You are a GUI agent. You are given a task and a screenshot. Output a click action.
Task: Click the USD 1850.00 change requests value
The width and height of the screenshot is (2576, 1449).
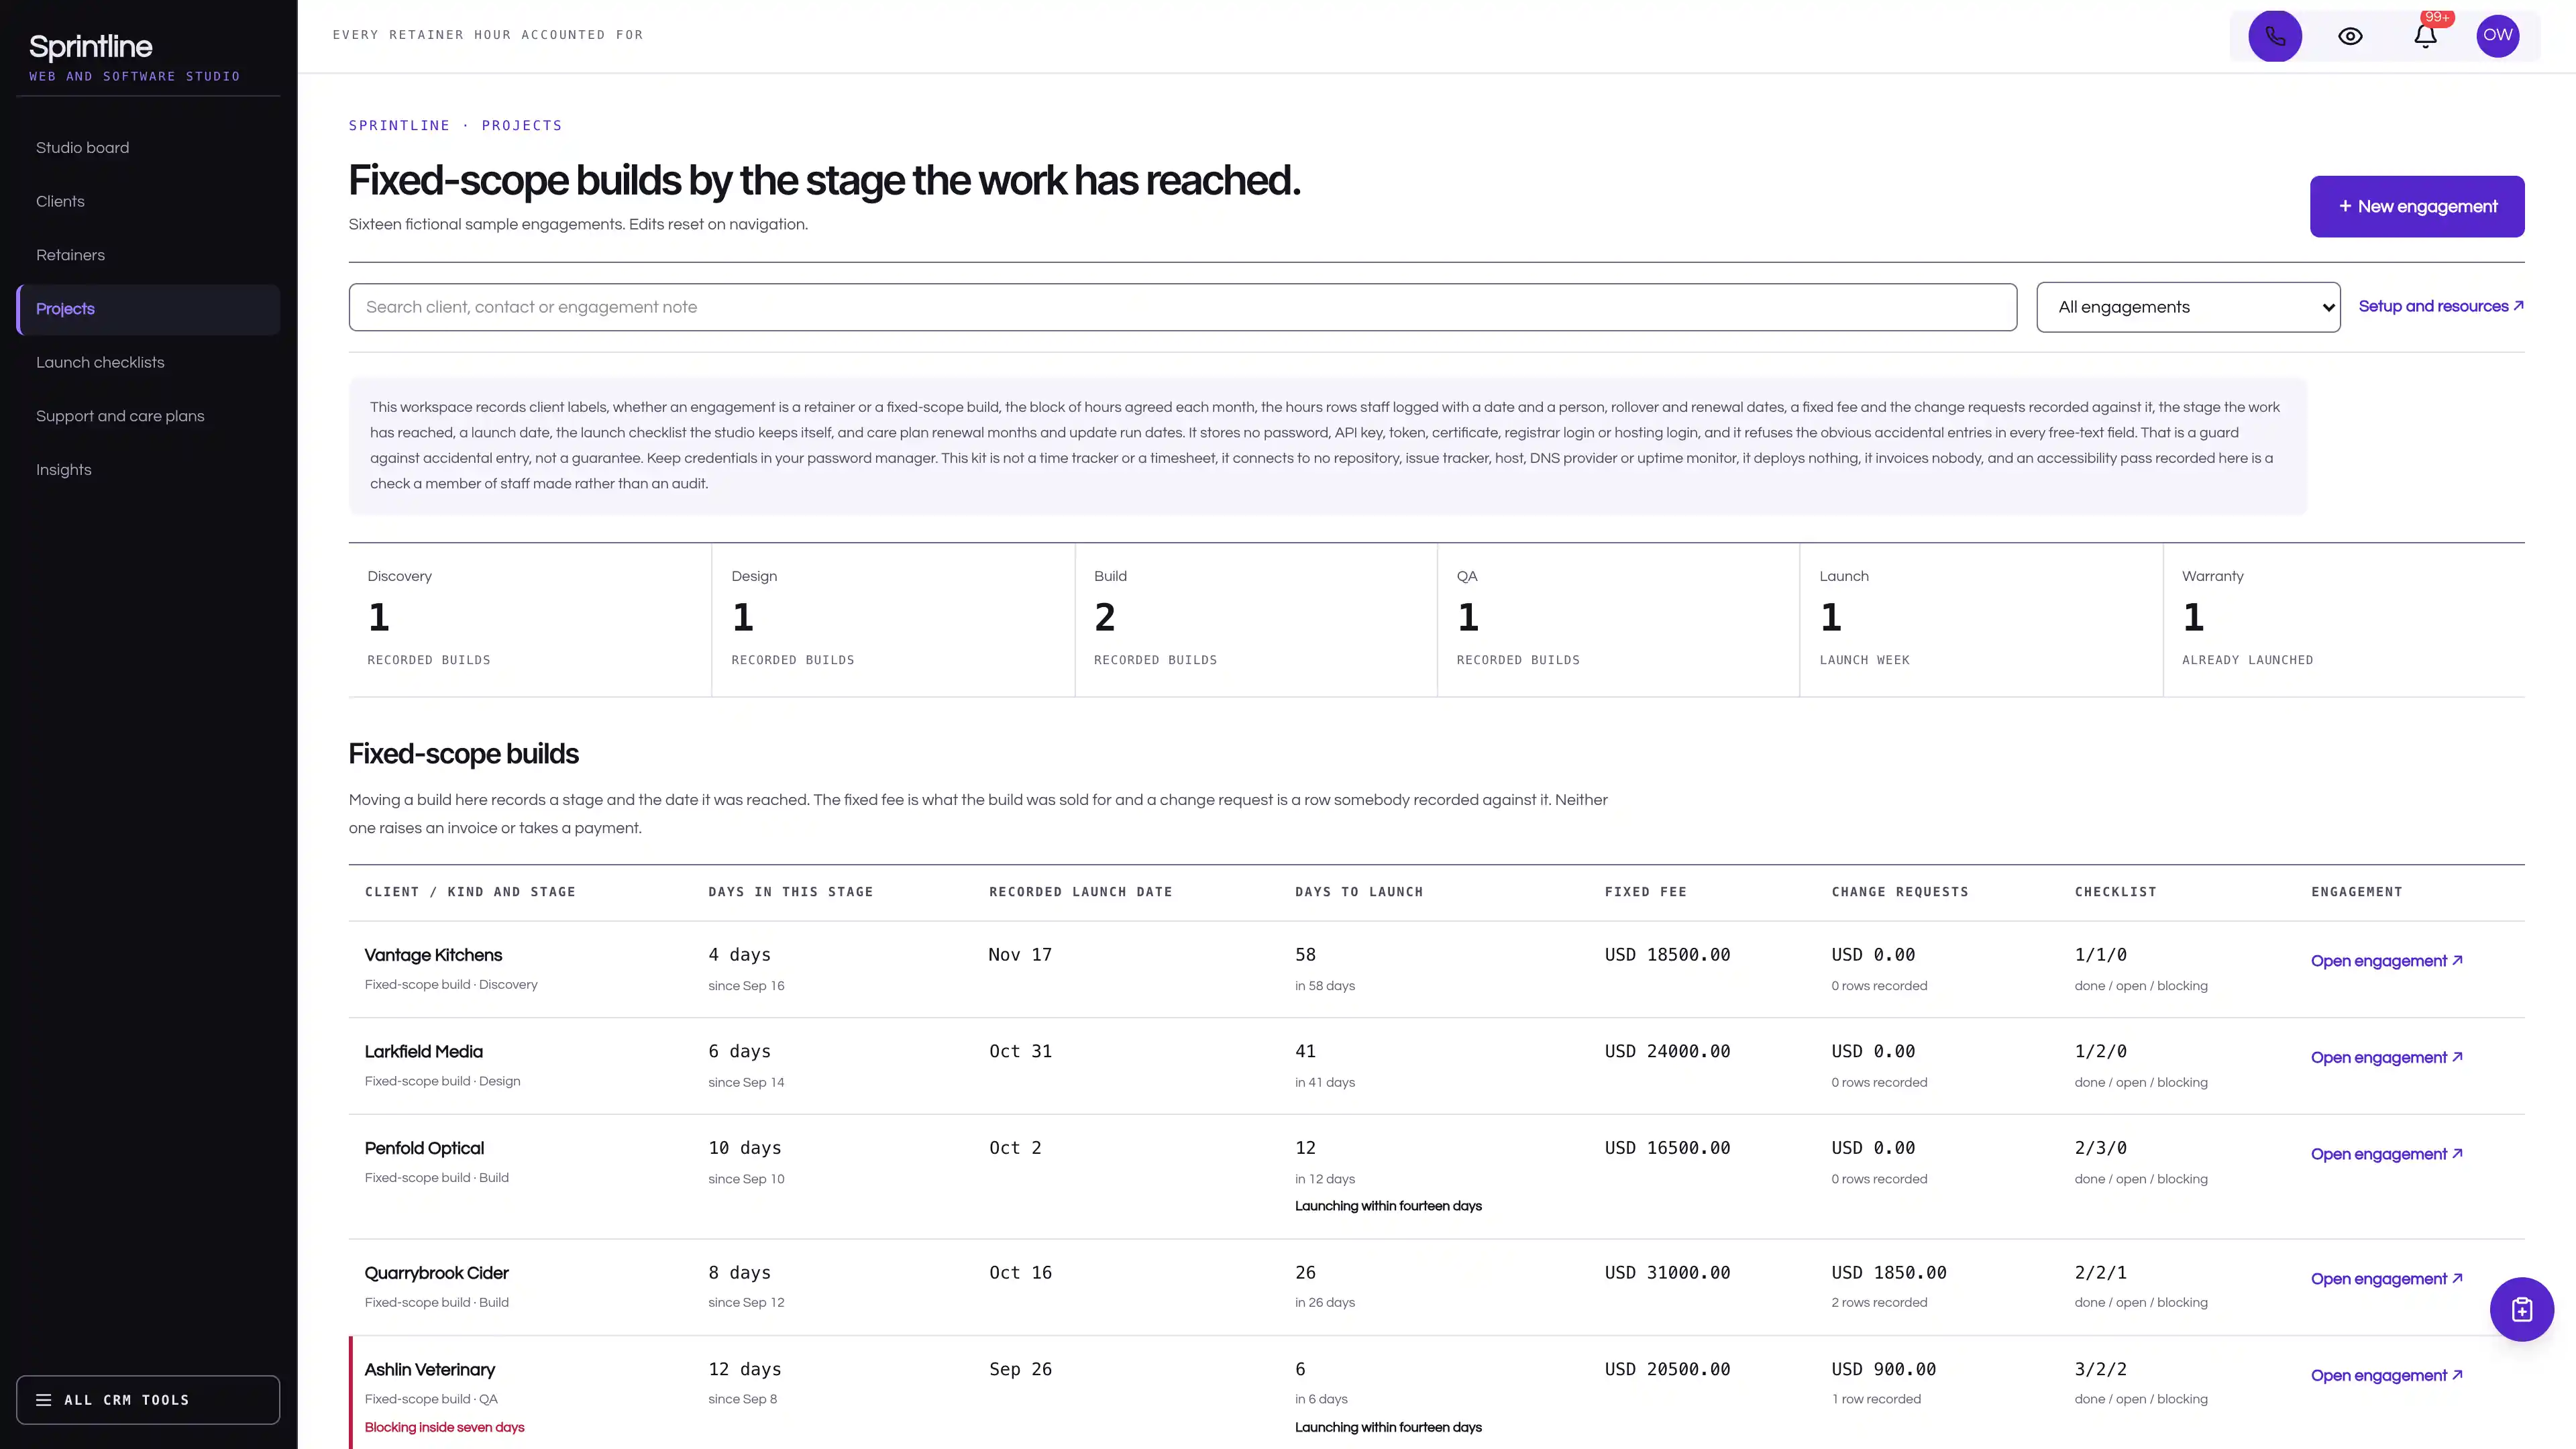click(1888, 1273)
